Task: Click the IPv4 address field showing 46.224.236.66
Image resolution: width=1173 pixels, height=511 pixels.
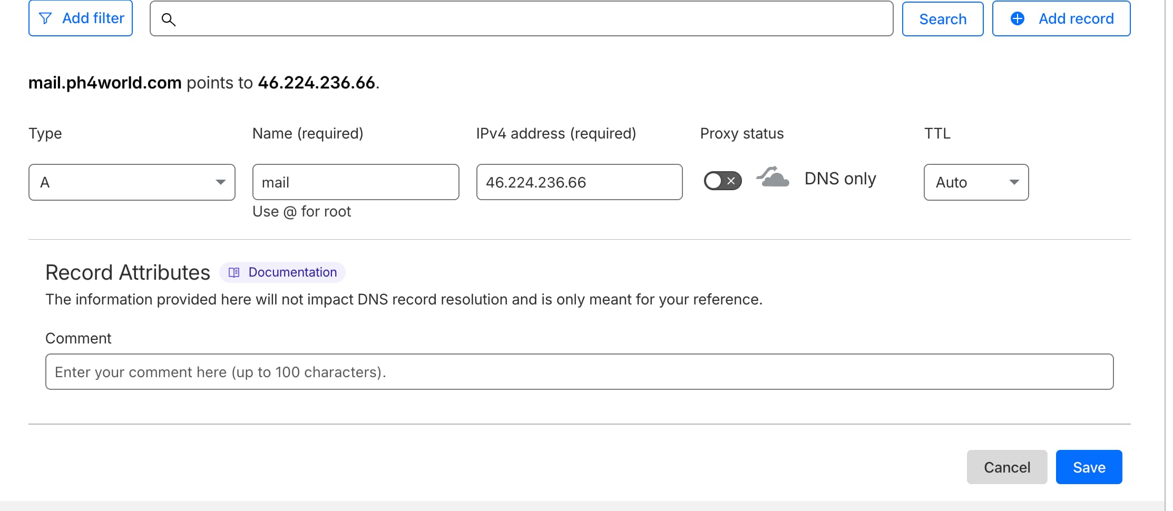Action: pyautogui.click(x=579, y=182)
